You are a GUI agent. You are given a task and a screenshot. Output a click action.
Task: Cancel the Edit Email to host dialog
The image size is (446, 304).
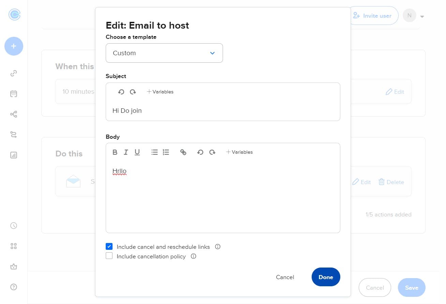click(285, 277)
